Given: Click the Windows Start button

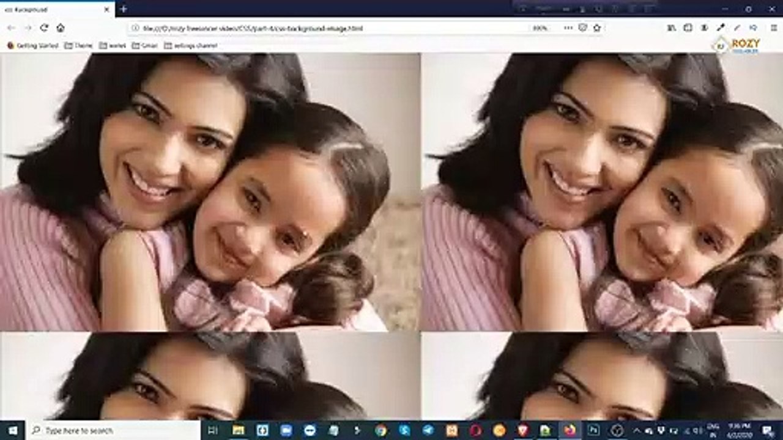Looking at the screenshot, I should click(x=12, y=430).
